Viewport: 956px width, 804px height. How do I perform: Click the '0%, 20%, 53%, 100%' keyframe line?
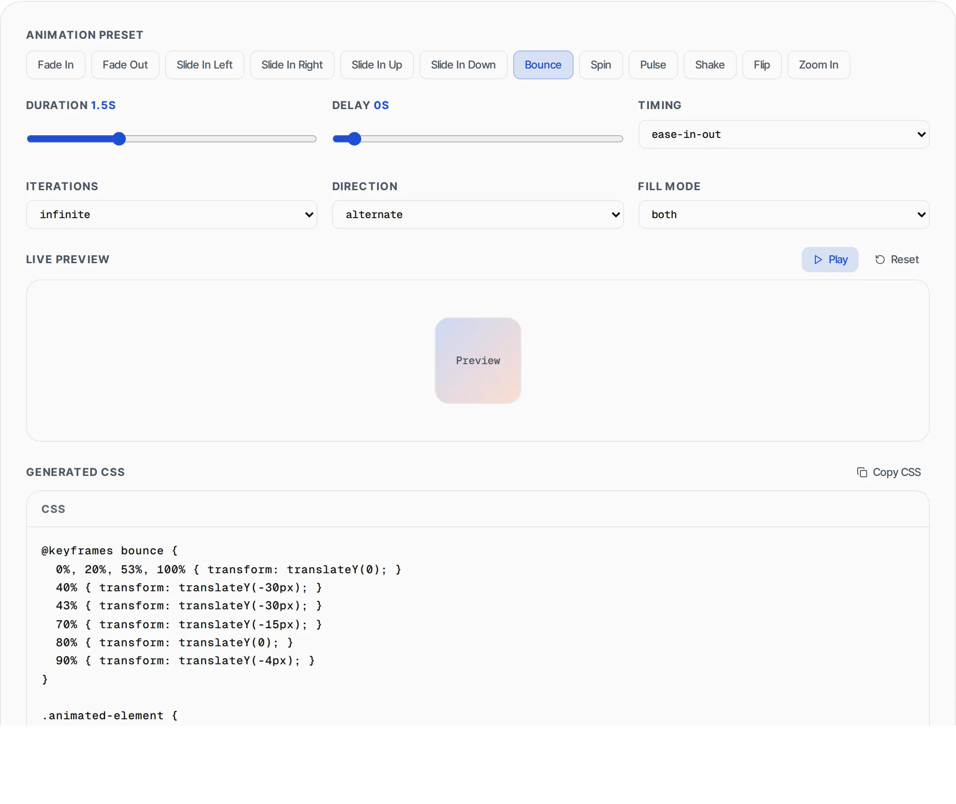[x=229, y=570]
